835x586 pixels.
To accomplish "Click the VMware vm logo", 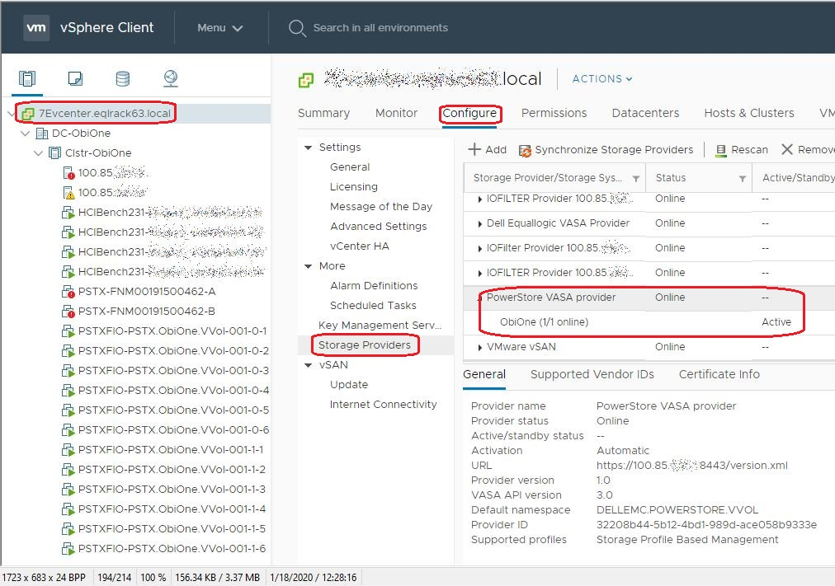I will pos(36,27).
